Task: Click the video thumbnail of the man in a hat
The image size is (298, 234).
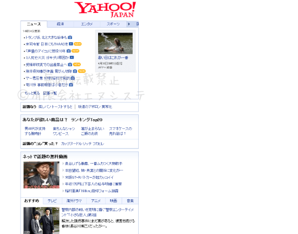Action: click(x=41, y=175)
